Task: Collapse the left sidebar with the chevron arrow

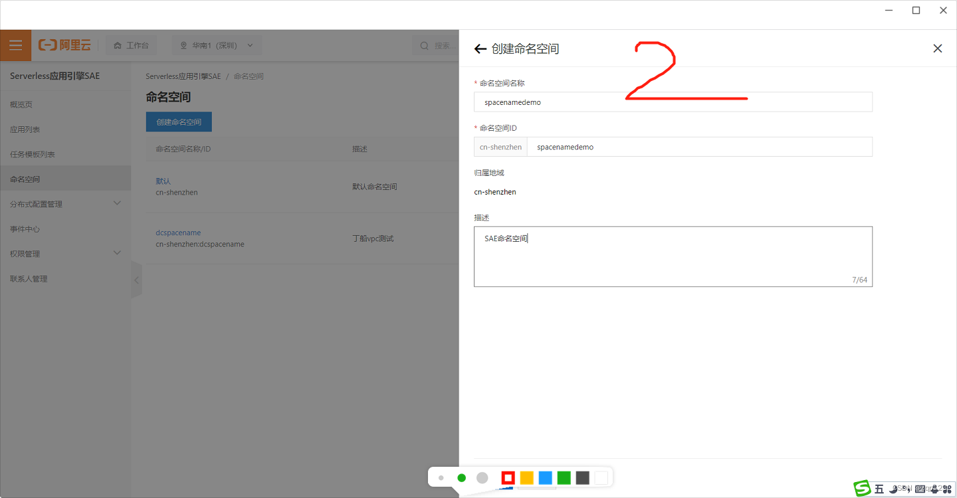Action: coord(137,280)
